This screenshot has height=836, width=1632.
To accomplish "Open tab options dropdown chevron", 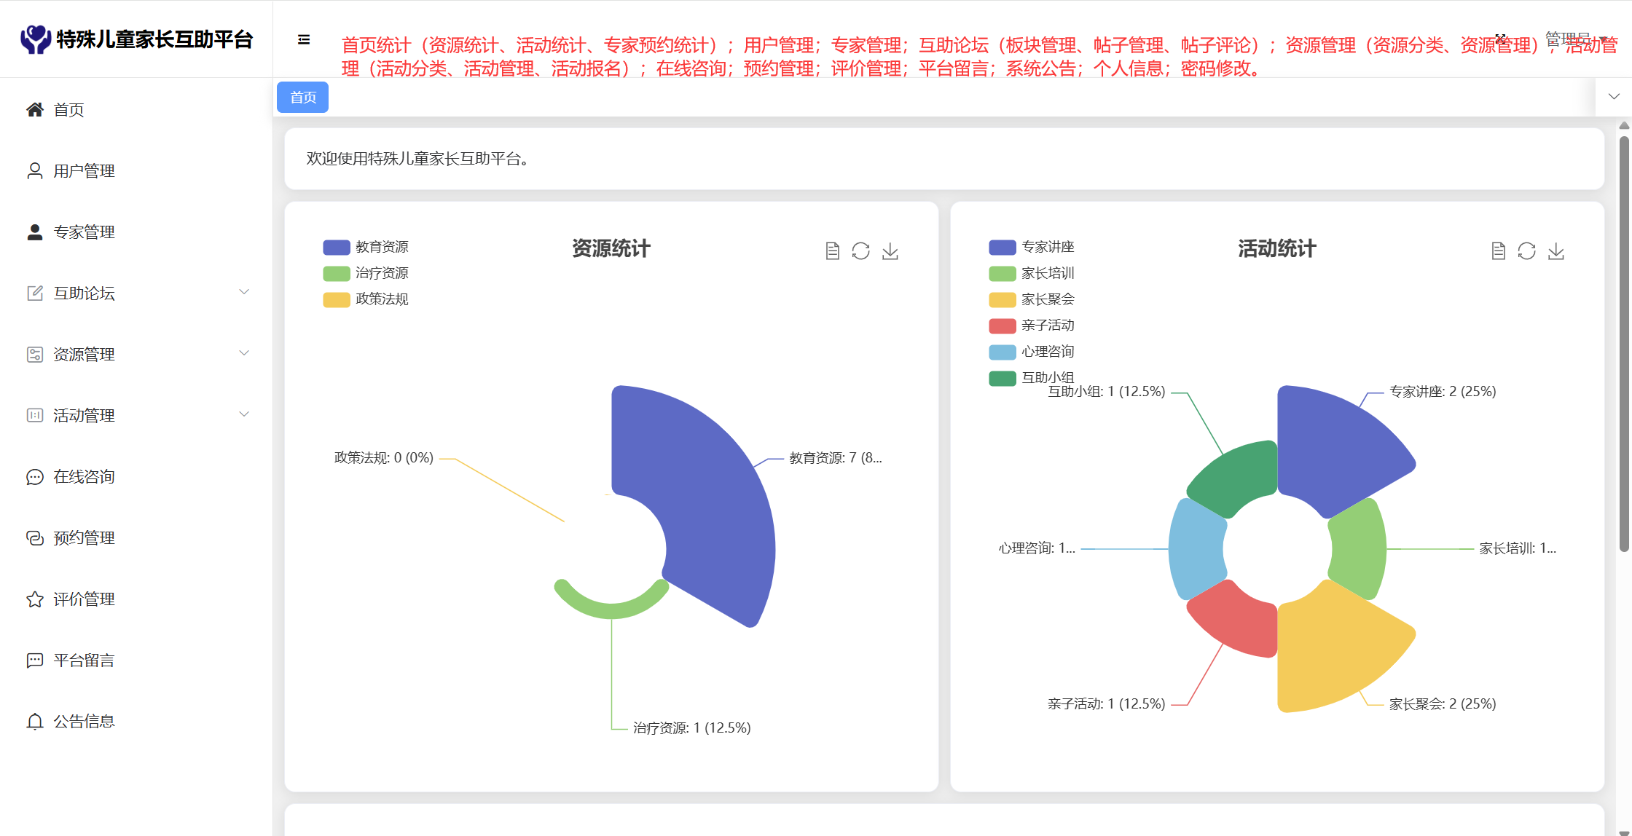I will (x=1614, y=97).
